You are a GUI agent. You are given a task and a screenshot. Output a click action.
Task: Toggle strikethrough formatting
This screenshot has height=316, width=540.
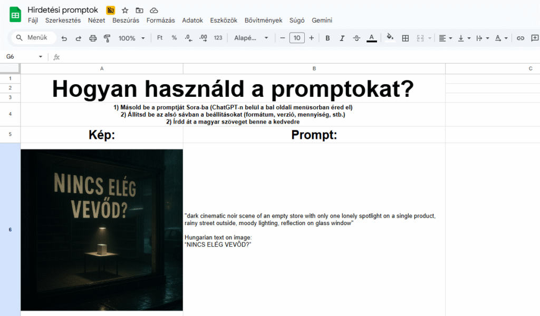(x=356, y=38)
